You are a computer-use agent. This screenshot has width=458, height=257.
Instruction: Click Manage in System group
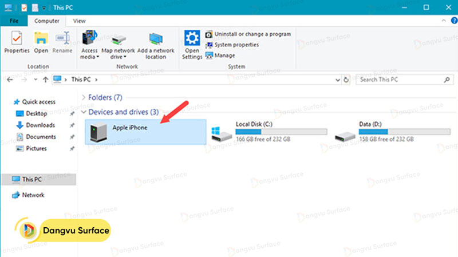point(220,56)
